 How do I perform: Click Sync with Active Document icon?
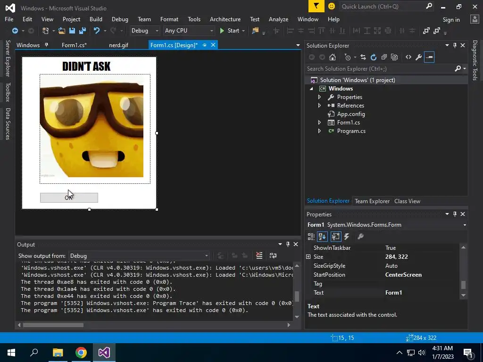363,57
